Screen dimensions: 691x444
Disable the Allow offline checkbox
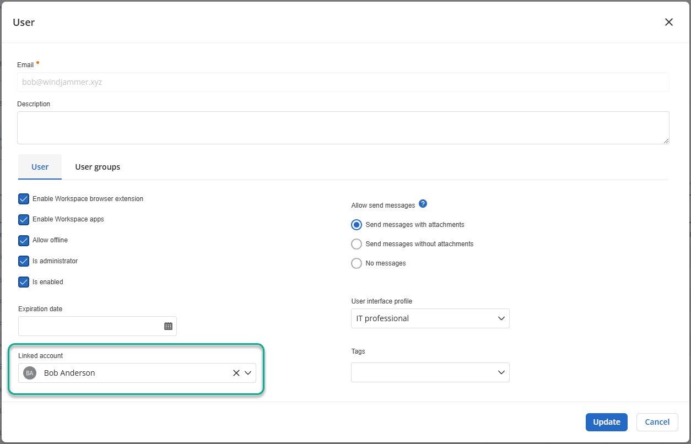tap(24, 241)
